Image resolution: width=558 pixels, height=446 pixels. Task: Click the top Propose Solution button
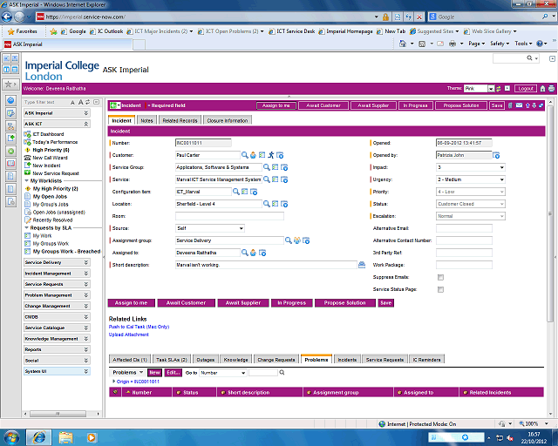461,105
